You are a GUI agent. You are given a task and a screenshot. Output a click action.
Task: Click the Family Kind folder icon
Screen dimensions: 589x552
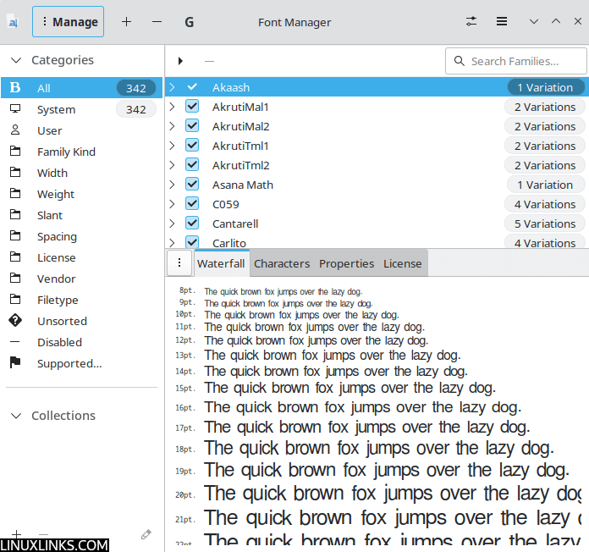tap(15, 152)
